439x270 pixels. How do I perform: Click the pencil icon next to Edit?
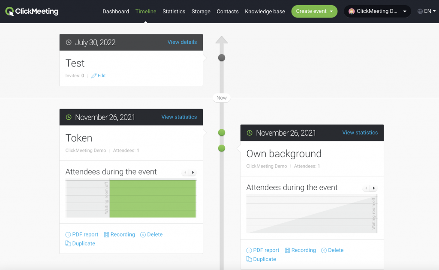94,76
